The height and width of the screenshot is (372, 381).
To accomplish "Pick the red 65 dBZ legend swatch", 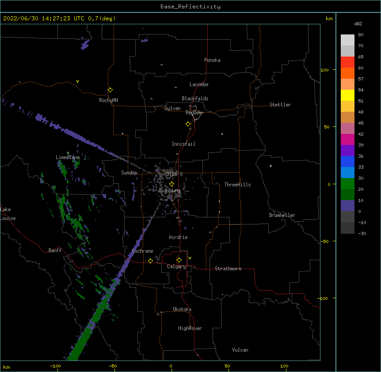I will click(x=347, y=62).
